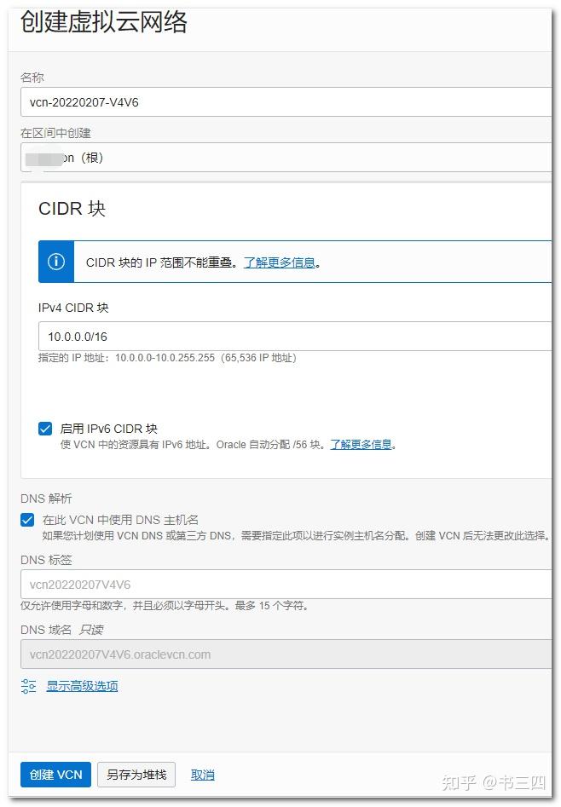The width and height of the screenshot is (561, 807).
Task: Click the read-only DNS 域名 field
Action: [286, 654]
